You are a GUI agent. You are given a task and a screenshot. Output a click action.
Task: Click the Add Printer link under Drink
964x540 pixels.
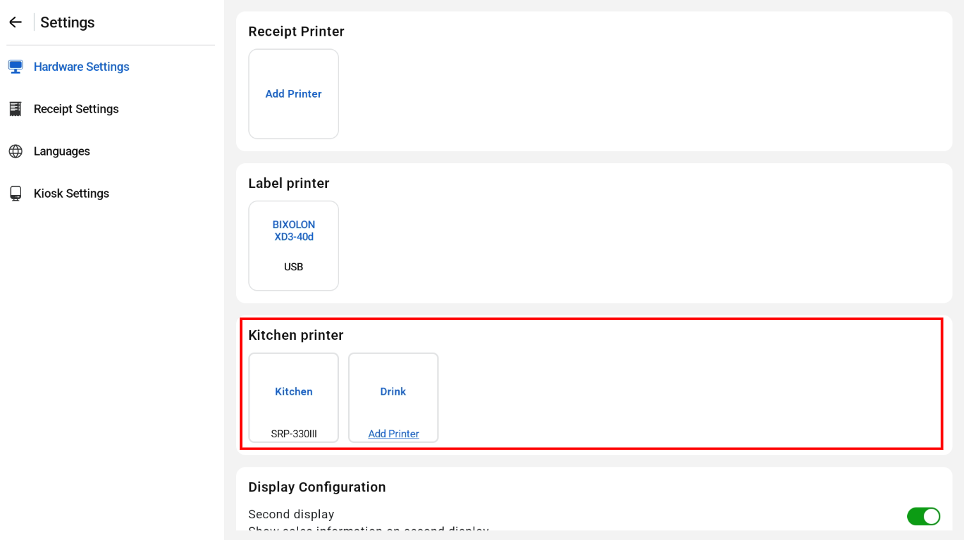pyautogui.click(x=393, y=434)
